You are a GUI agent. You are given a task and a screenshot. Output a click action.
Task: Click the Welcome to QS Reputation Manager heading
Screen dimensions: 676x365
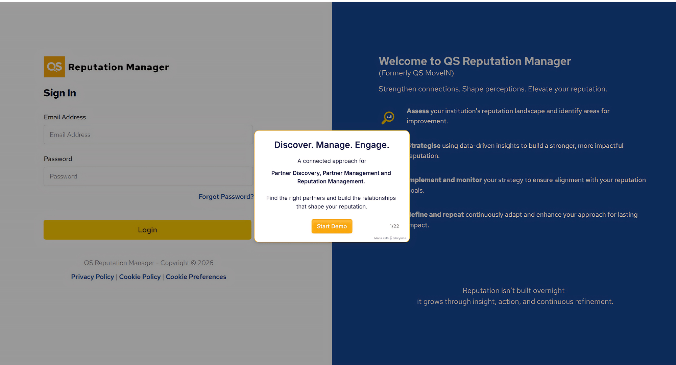coord(475,61)
